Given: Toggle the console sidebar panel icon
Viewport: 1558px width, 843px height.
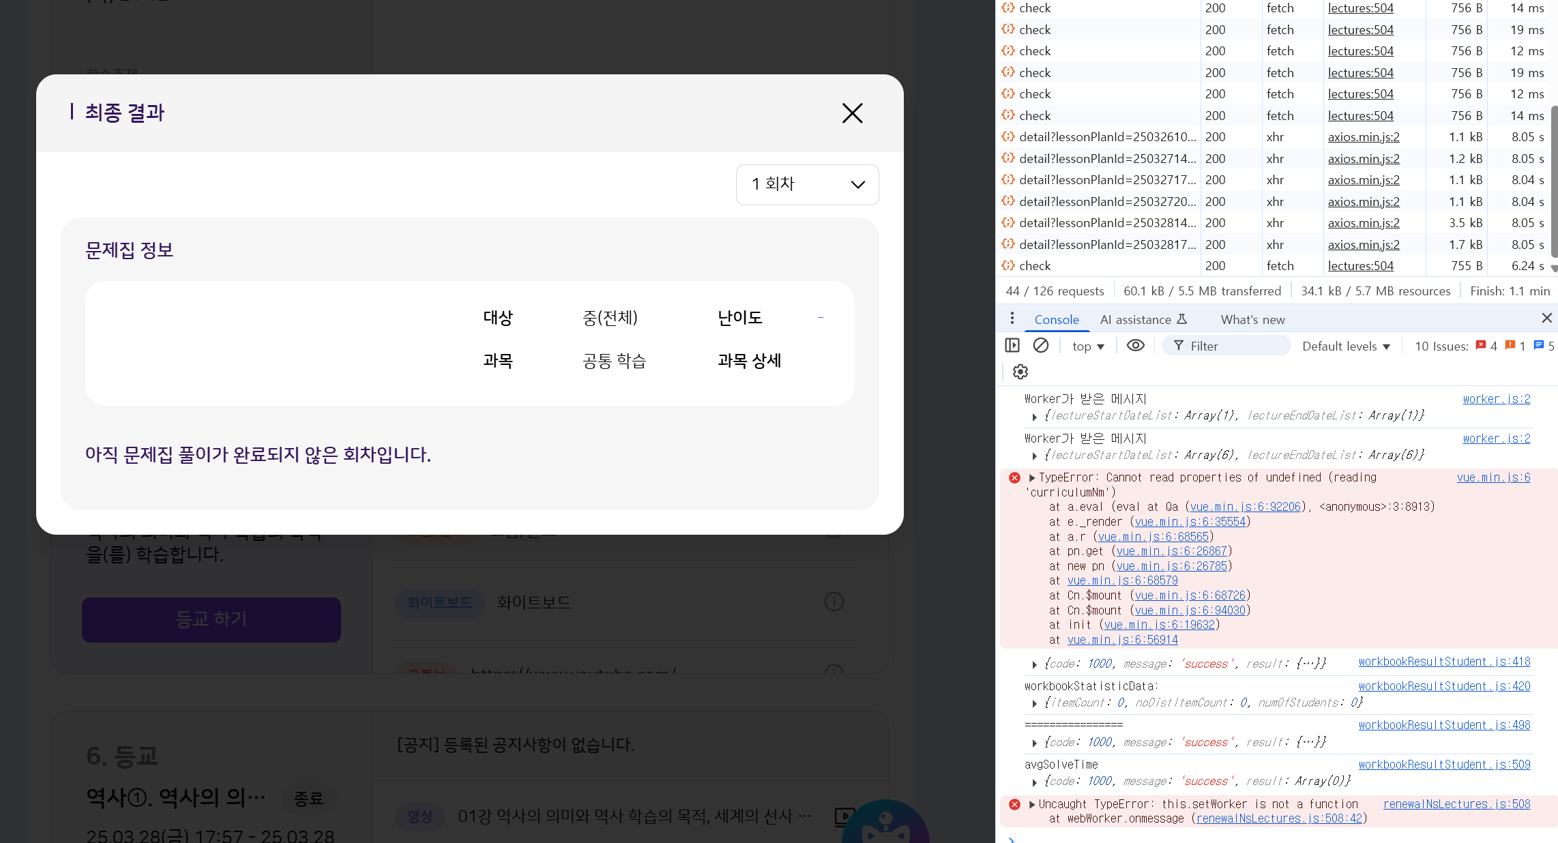Looking at the screenshot, I should 1012,346.
